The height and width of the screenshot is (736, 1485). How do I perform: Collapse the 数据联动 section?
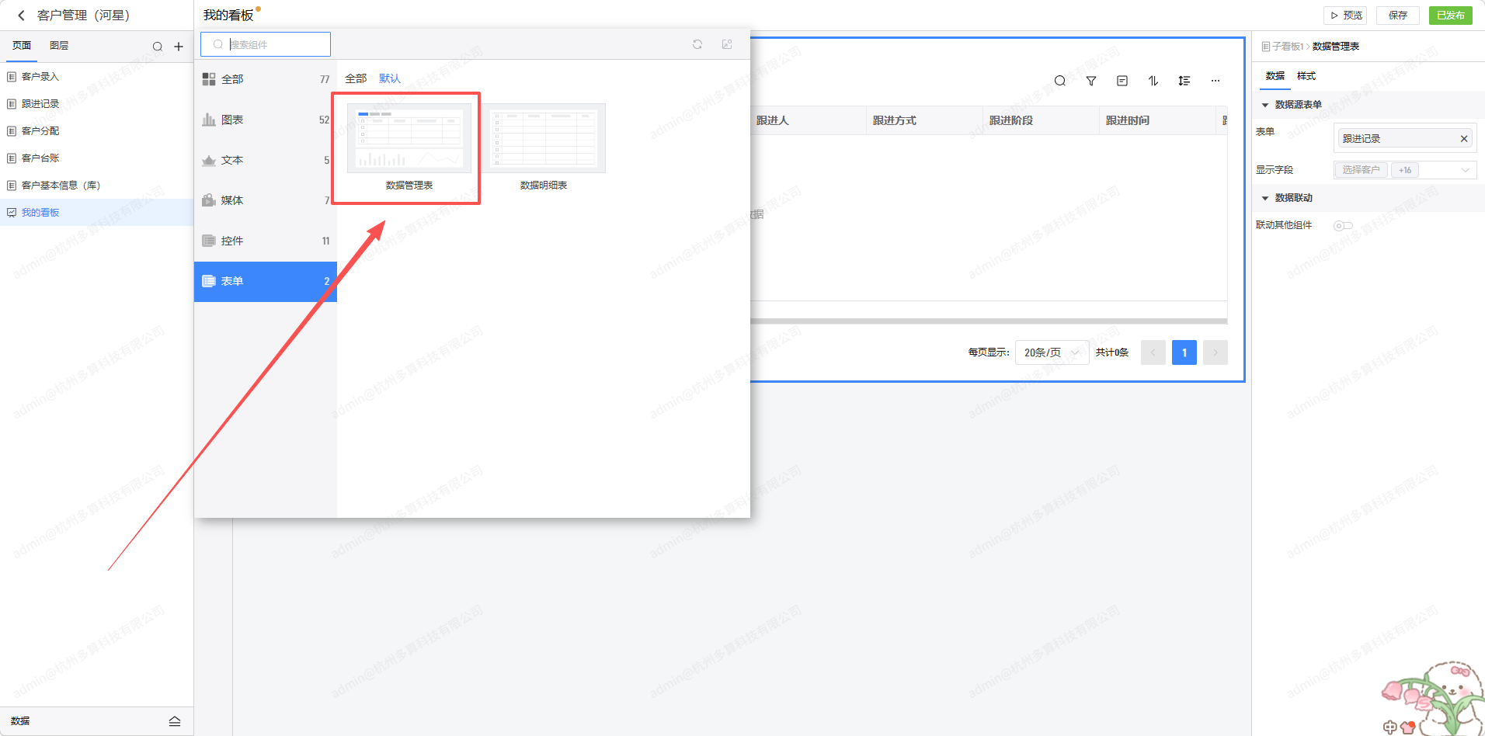tap(1265, 198)
